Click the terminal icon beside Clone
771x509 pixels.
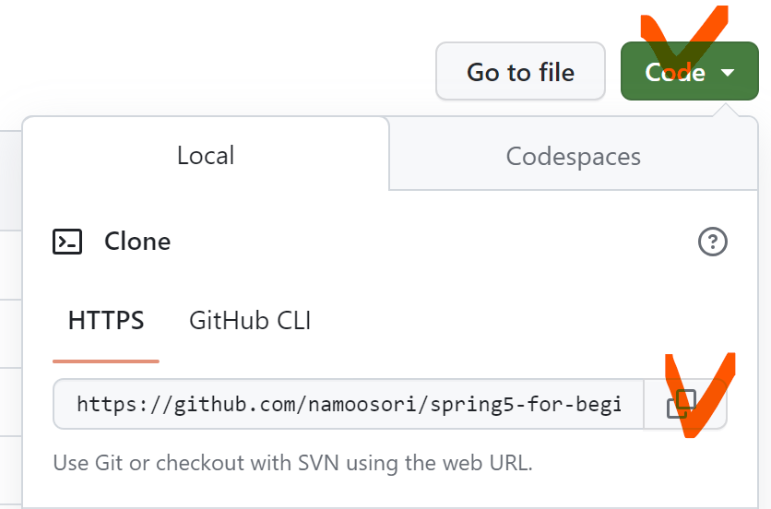tap(67, 242)
